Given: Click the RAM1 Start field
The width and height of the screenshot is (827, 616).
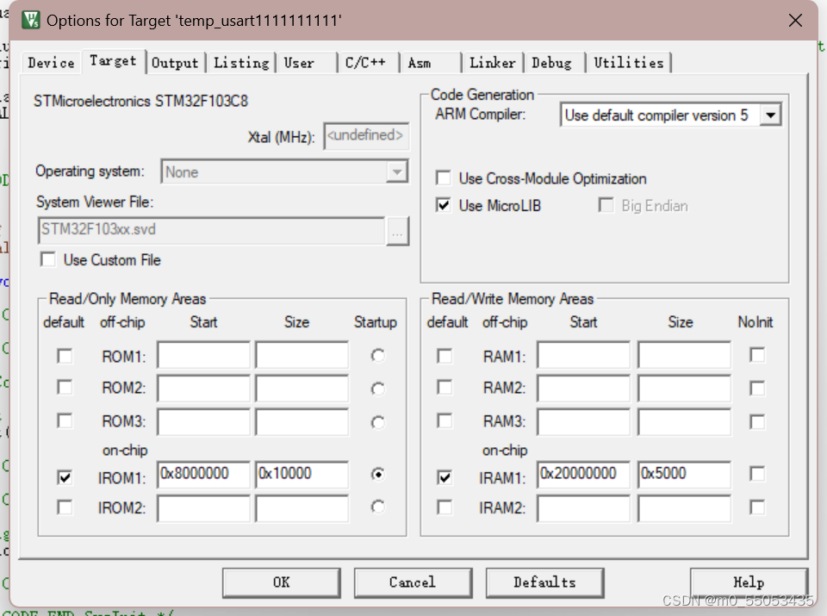Looking at the screenshot, I should tap(584, 355).
